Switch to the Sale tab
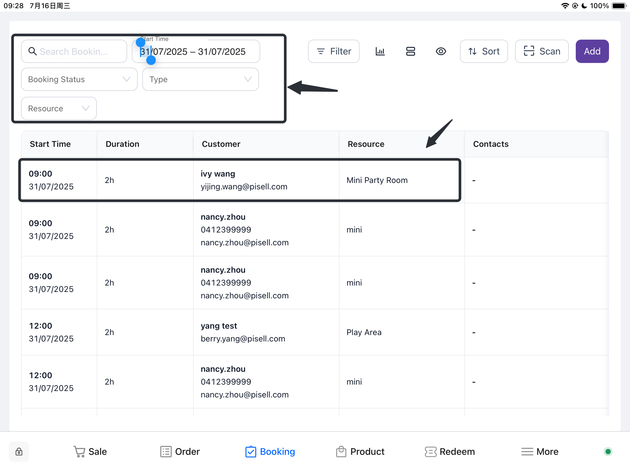Screen dimensions: 630x472 point(90,452)
